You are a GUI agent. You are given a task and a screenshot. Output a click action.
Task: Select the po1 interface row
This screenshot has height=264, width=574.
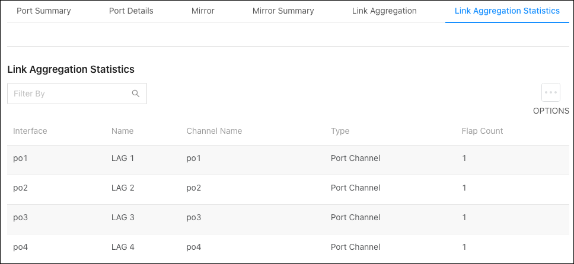click(288, 158)
